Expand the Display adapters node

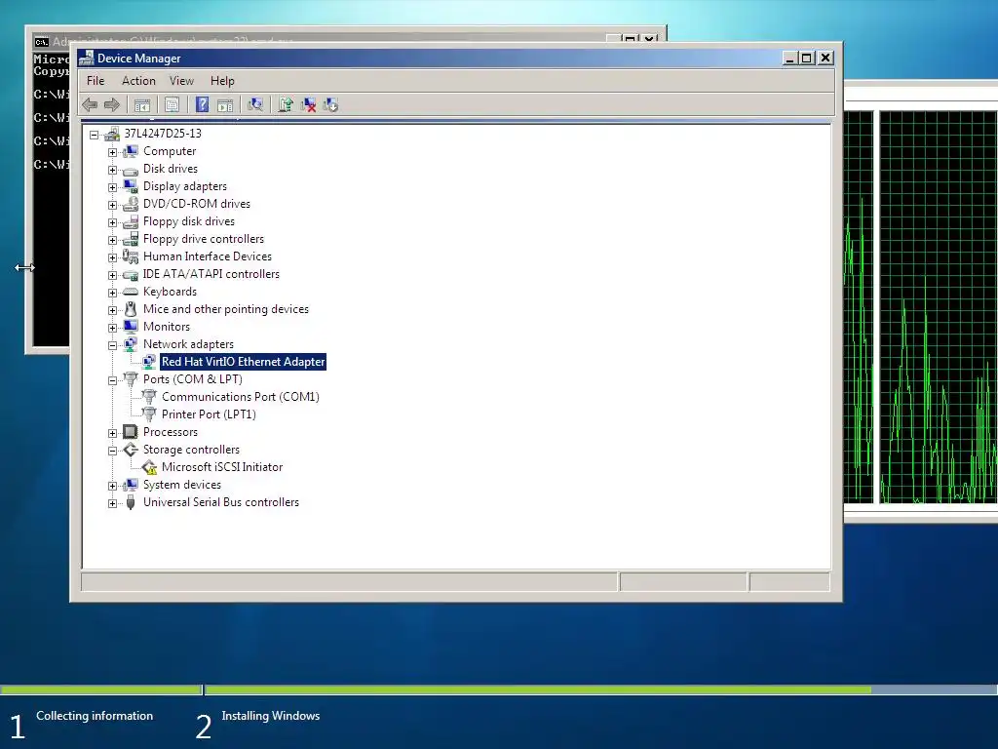(113, 187)
